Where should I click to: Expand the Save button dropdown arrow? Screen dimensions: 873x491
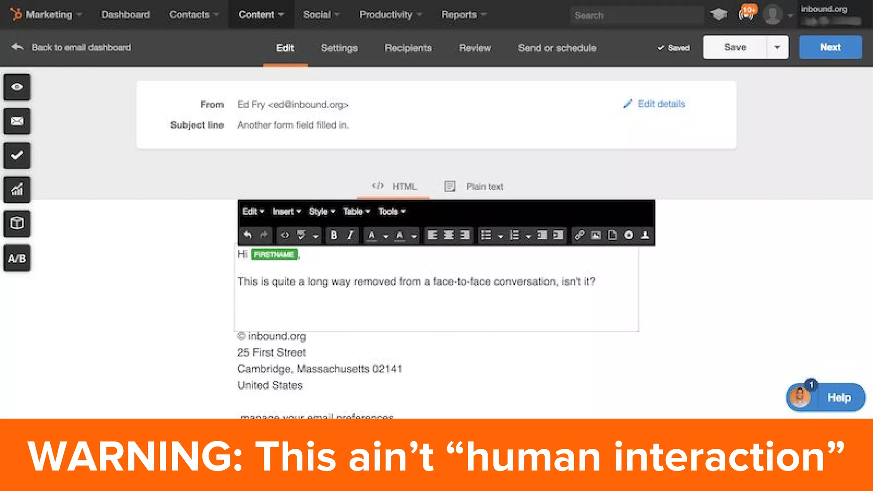click(x=777, y=47)
